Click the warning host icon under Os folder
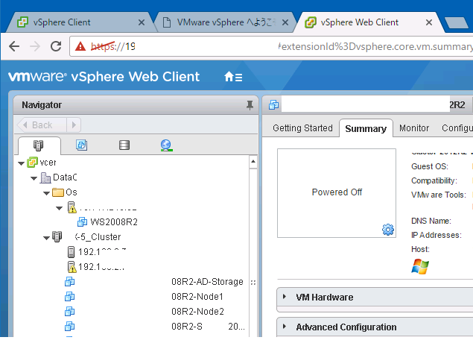This screenshot has height=346, width=473. pos(72,207)
